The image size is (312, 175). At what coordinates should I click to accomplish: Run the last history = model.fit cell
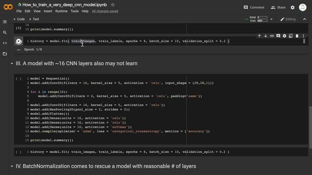click(19, 152)
